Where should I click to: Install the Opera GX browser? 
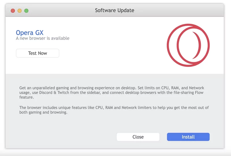point(188,137)
